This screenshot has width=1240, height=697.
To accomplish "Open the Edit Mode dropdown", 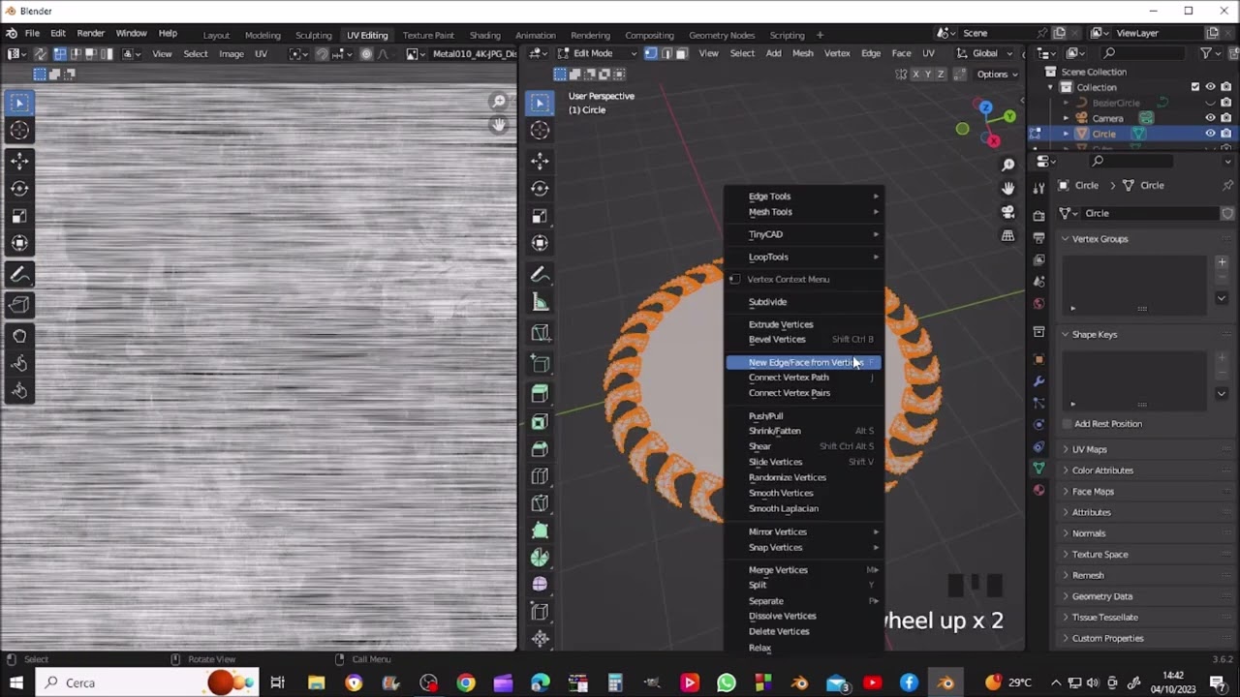I will coord(597,53).
